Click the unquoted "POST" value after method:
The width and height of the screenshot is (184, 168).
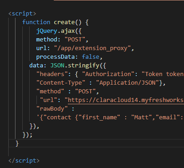pyautogui.click(x=75, y=40)
